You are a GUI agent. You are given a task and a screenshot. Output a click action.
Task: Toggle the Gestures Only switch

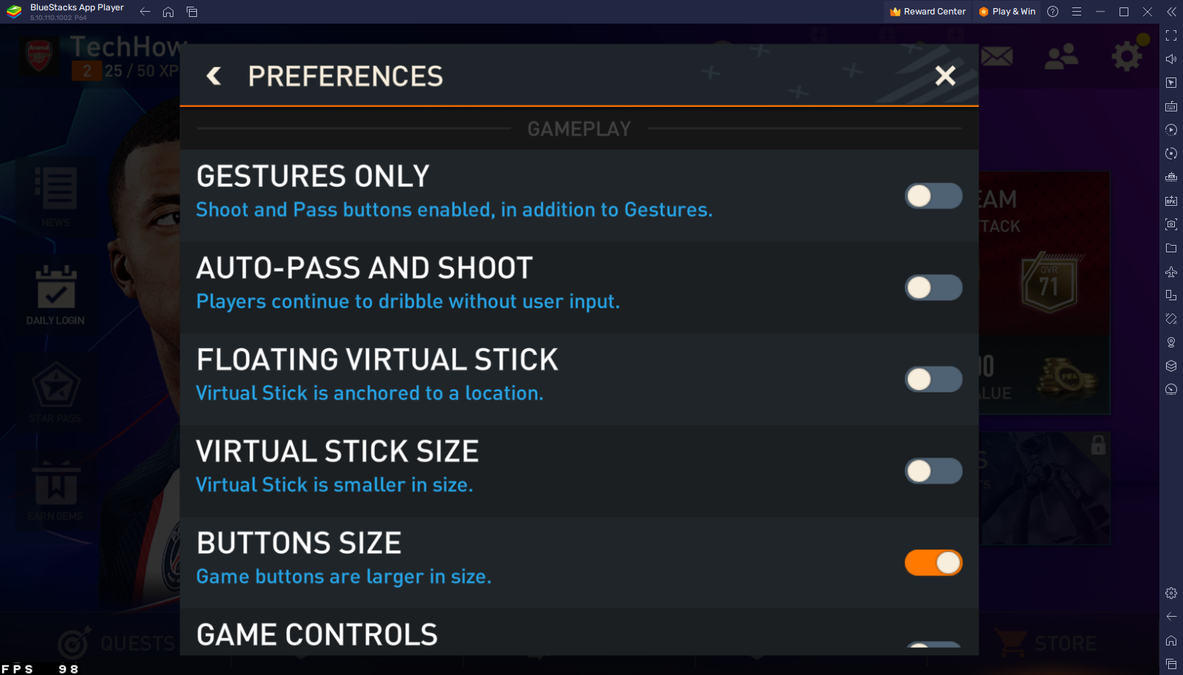933,196
